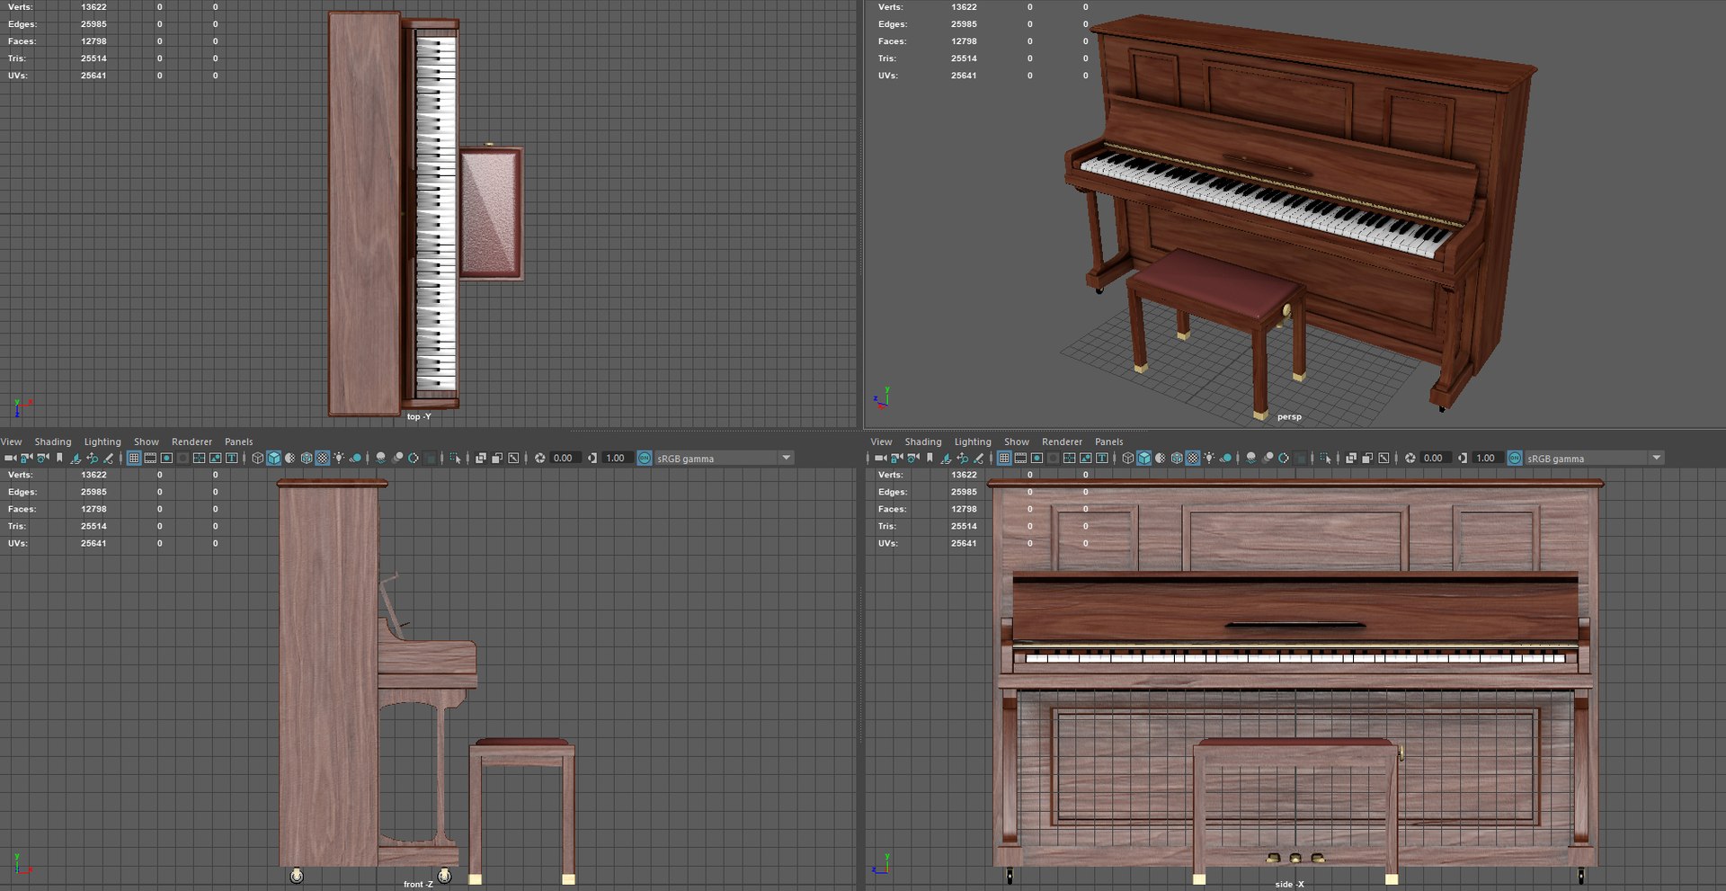Open Show menu in front -Z panel
Image resolution: width=1726 pixels, height=891 pixels.
click(147, 441)
